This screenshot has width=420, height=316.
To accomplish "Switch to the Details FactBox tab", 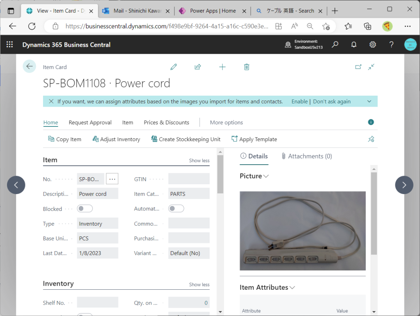I will point(254,156).
